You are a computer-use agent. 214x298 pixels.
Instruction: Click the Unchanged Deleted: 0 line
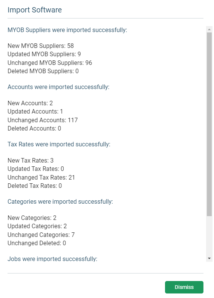click(x=37, y=243)
